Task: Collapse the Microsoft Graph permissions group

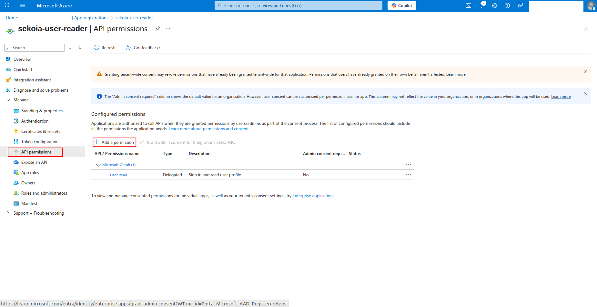Action: point(98,165)
